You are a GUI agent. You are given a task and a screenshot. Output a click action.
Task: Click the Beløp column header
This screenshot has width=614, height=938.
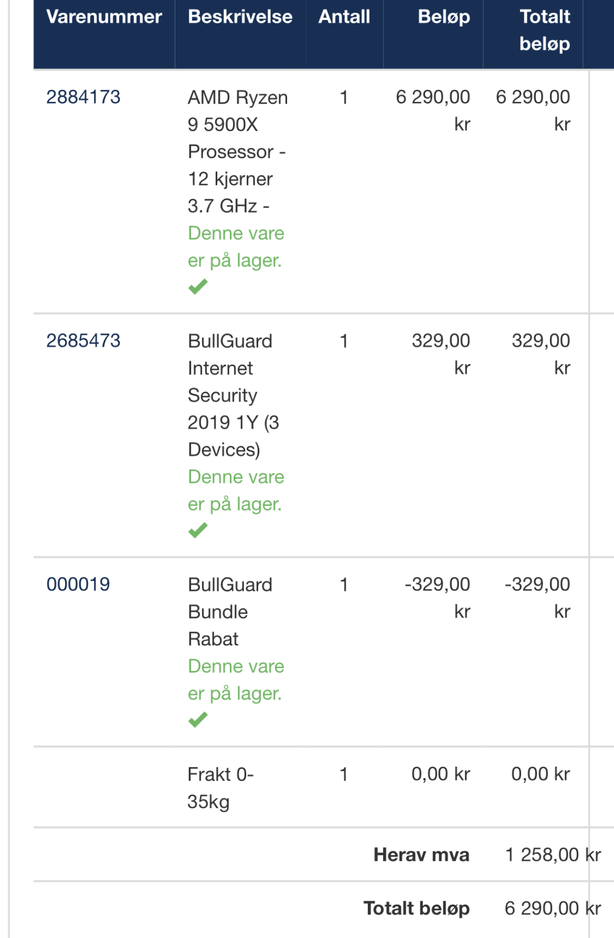tap(444, 18)
